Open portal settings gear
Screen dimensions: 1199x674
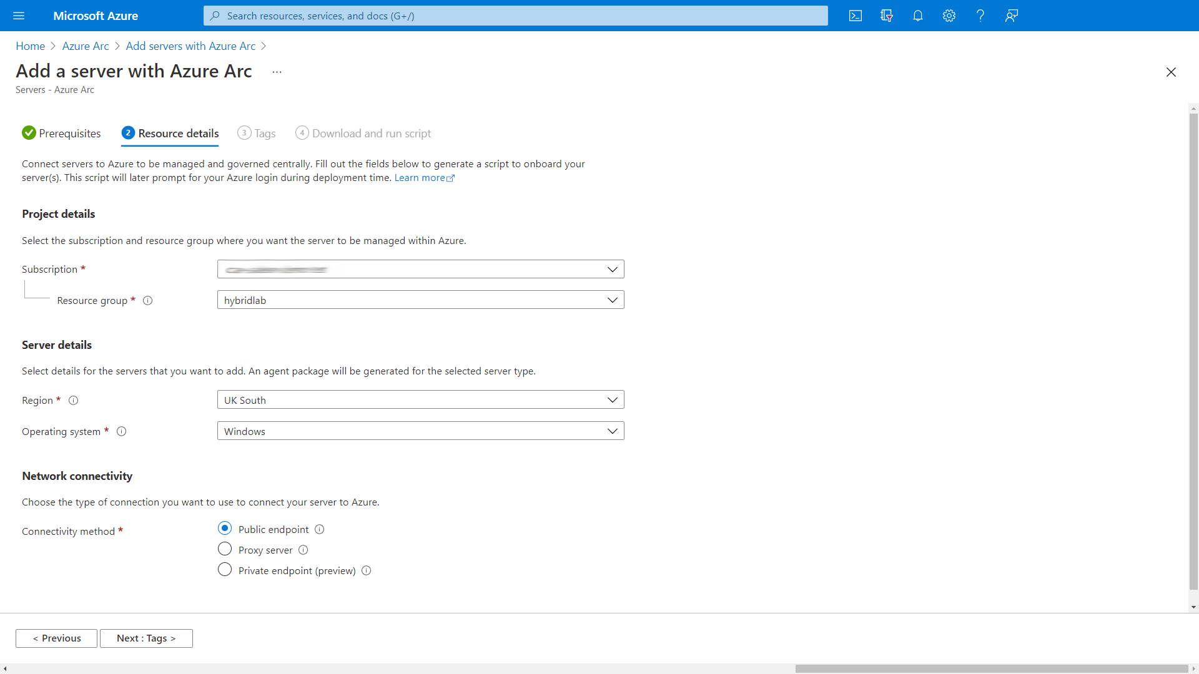point(949,16)
